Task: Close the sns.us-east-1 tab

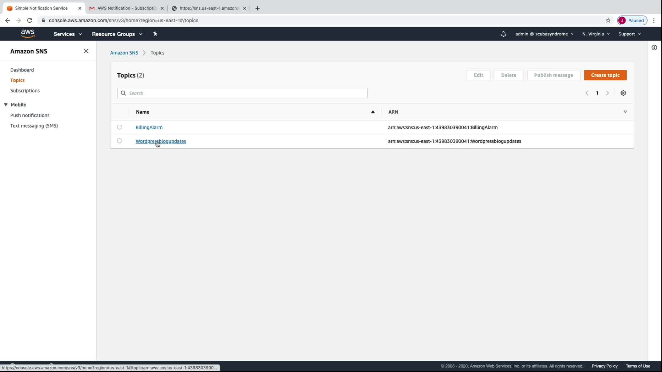Action: tap(244, 8)
